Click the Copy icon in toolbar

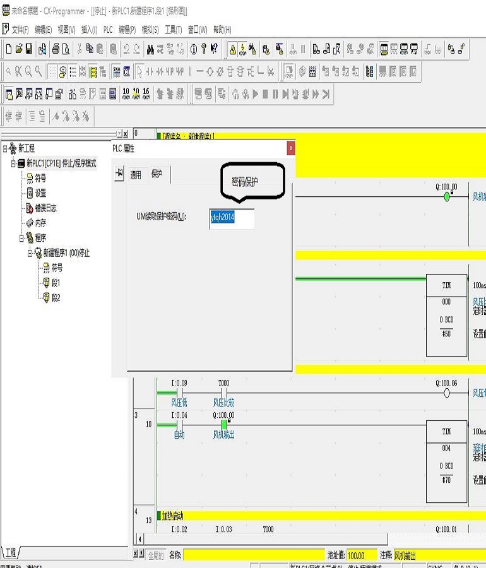click(90, 49)
